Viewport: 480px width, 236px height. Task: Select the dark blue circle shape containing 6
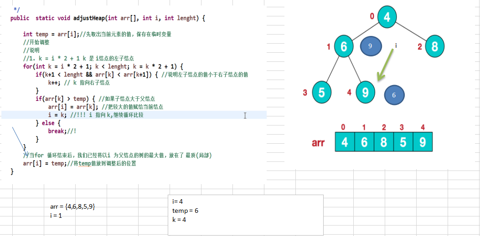pos(394,95)
